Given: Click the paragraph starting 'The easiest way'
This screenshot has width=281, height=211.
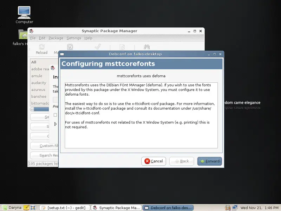Looking at the screenshot, I should [140, 108].
